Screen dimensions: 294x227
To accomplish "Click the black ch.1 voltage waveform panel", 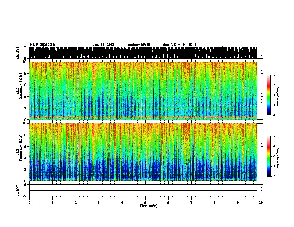I will [143, 53].
